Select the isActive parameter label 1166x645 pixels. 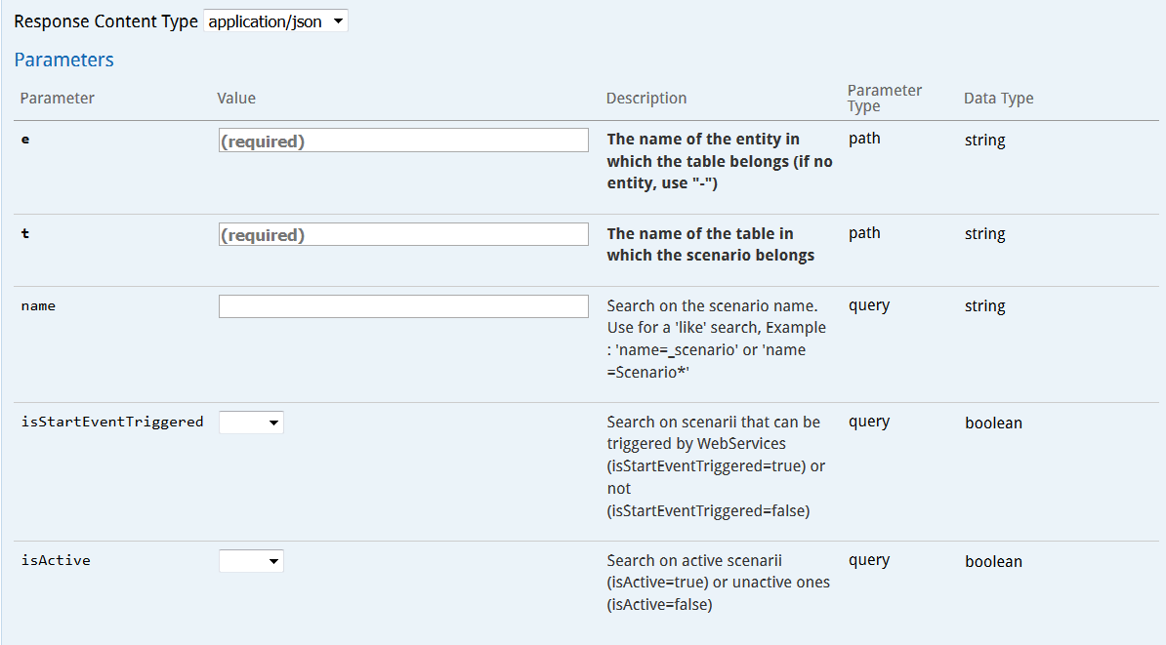[56, 561]
